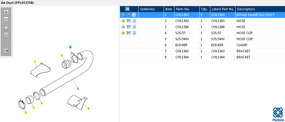
Task: Click callout 1 on the diagram
Action: click(78, 89)
